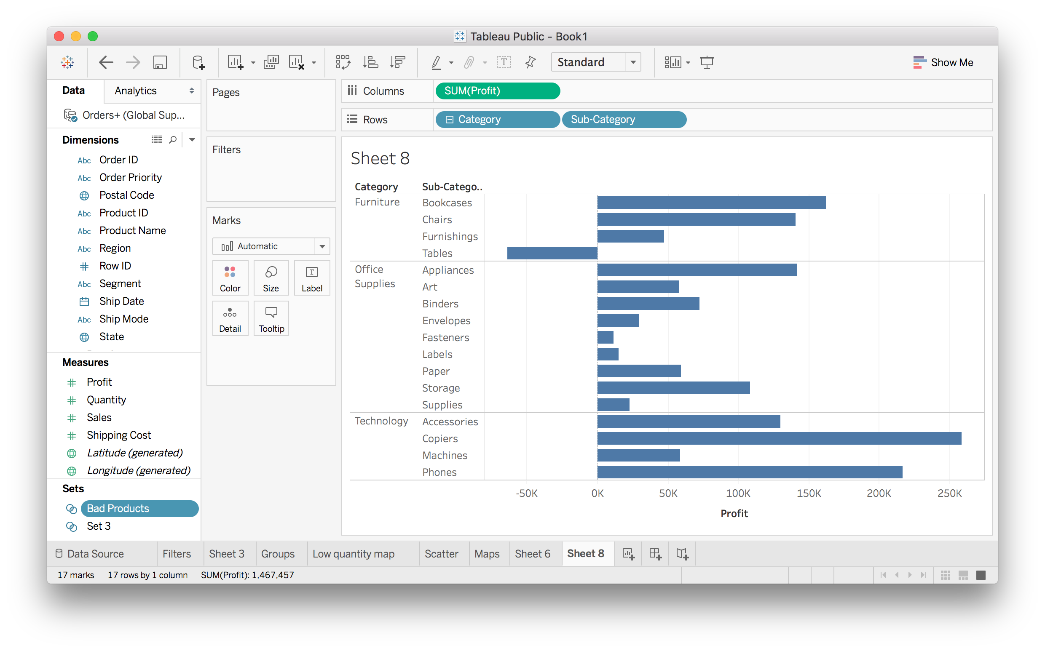1045x651 pixels.
Task: Sort bars descending with toolbar icon
Action: click(397, 62)
